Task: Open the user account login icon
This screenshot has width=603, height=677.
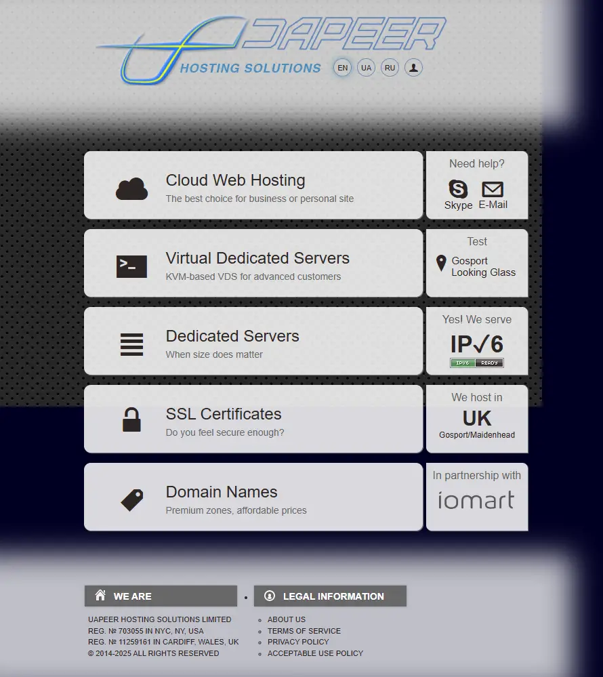Action: [413, 68]
